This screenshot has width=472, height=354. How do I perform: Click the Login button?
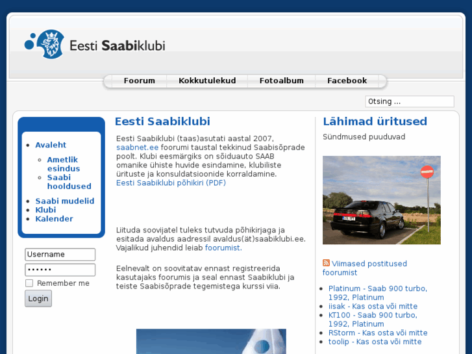click(38, 299)
